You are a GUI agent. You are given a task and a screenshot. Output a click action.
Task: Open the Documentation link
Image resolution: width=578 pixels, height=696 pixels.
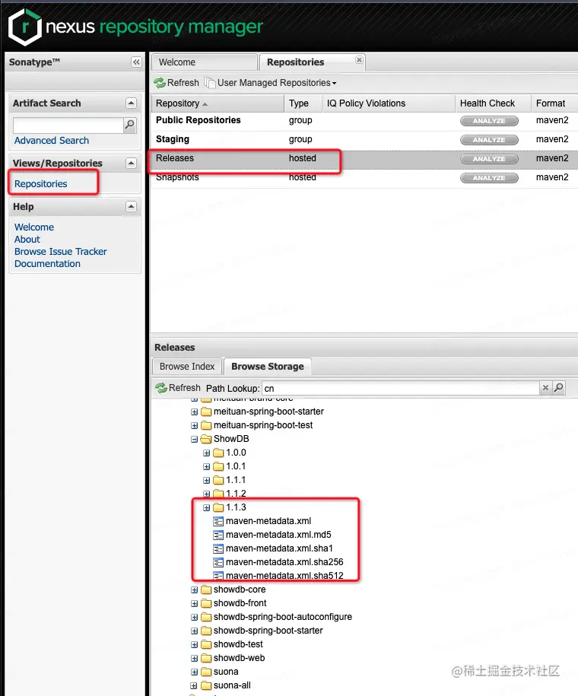[x=47, y=264]
